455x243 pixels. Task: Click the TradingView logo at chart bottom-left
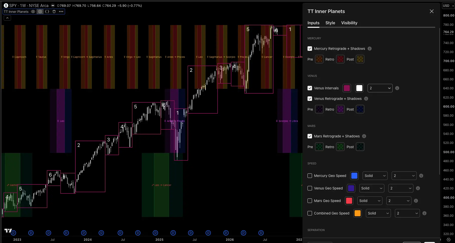pos(8,230)
